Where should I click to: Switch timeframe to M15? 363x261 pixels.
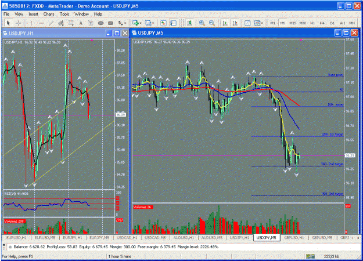tap(292, 23)
